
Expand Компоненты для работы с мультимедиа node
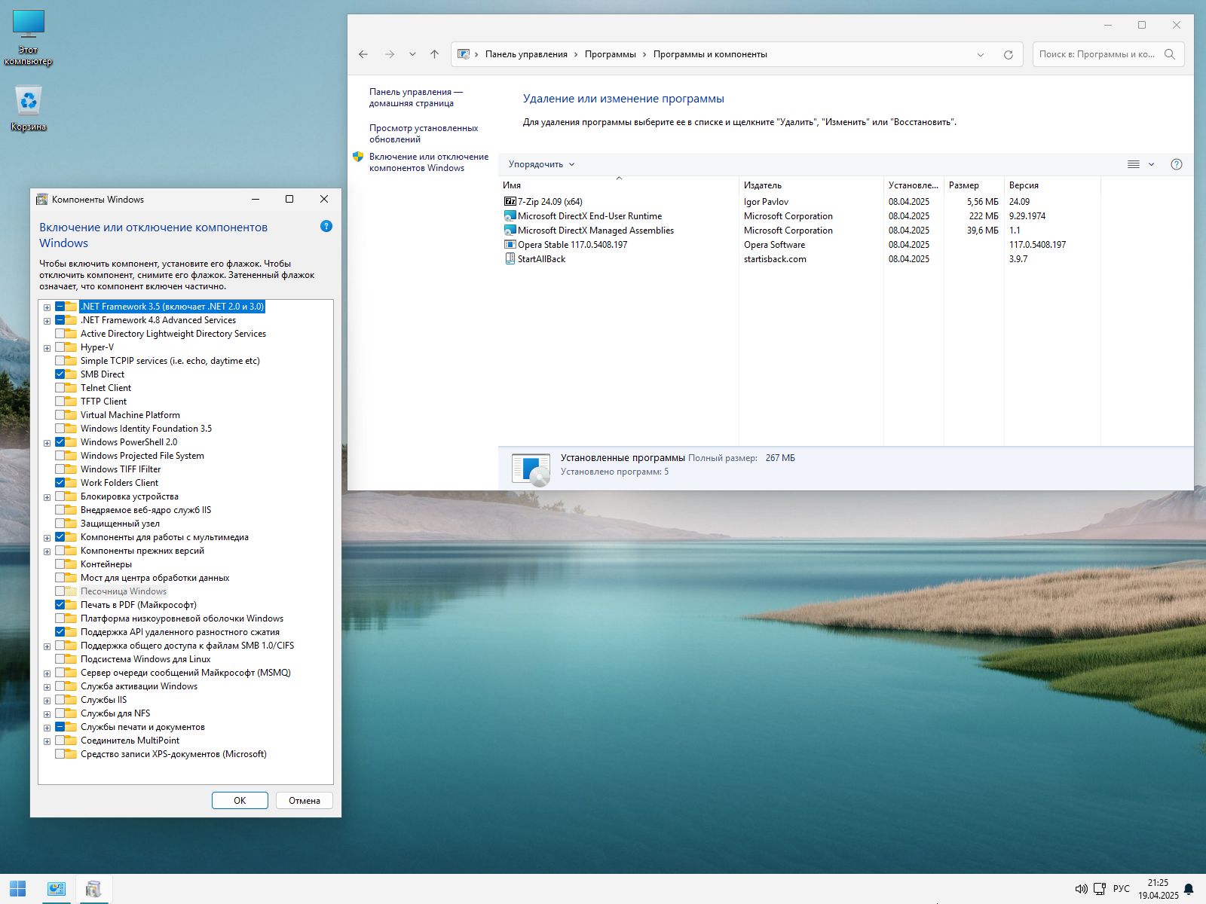click(47, 538)
